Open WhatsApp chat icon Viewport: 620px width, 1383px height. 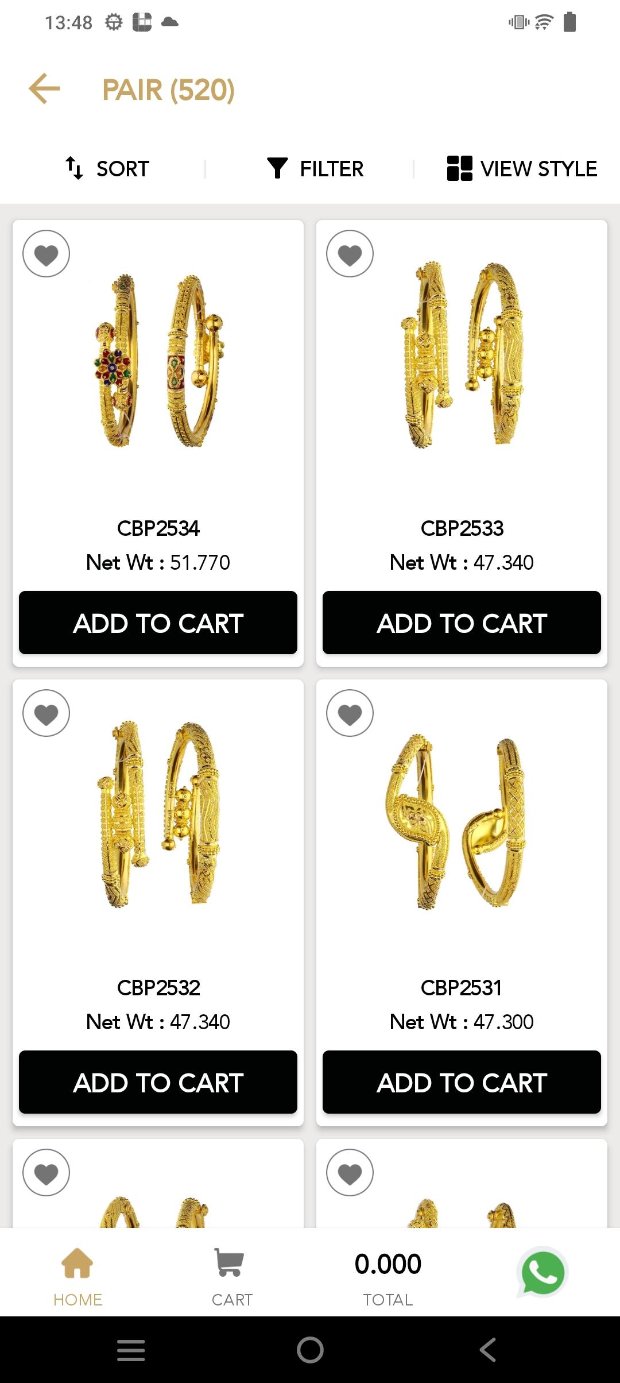pos(542,1272)
